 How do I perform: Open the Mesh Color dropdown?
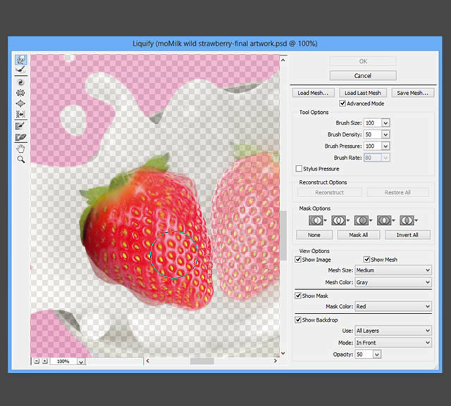393,282
